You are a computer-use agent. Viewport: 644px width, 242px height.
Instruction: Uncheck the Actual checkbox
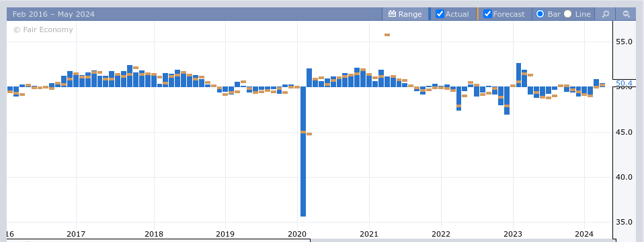tap(440, 14)
